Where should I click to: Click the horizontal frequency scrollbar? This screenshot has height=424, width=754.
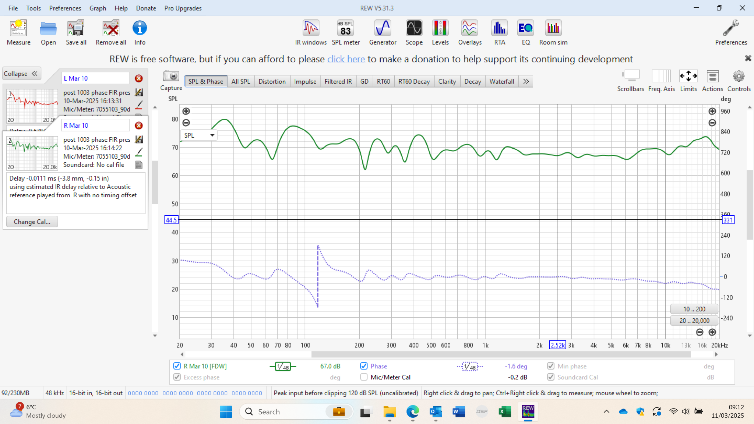click(501, 354)
